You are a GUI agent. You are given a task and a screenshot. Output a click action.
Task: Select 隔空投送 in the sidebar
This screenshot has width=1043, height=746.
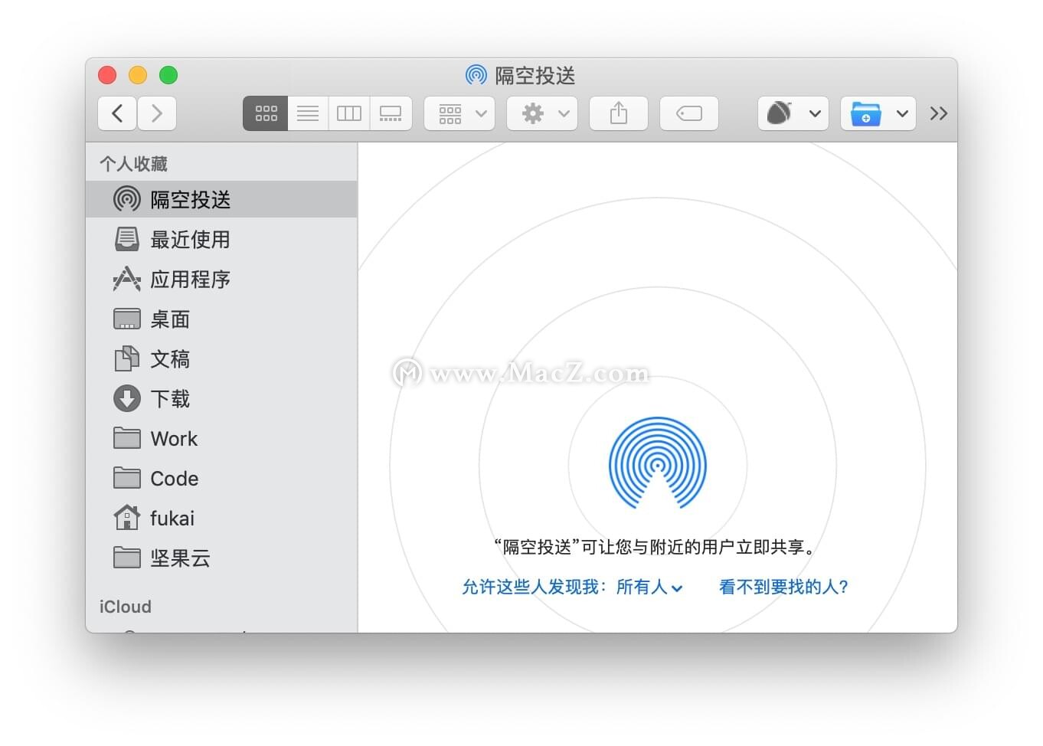pos(221,199)
